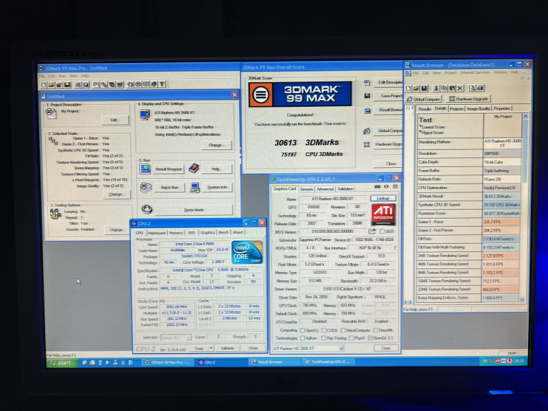The width and height of the screenshot is (548, 411).
Task: Click the Result Browser icon in Run section
Action: click(145, 169)
